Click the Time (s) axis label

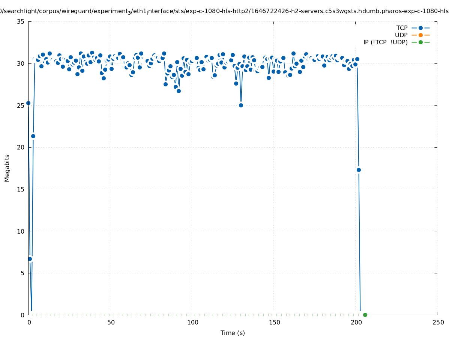click(233, 333)
